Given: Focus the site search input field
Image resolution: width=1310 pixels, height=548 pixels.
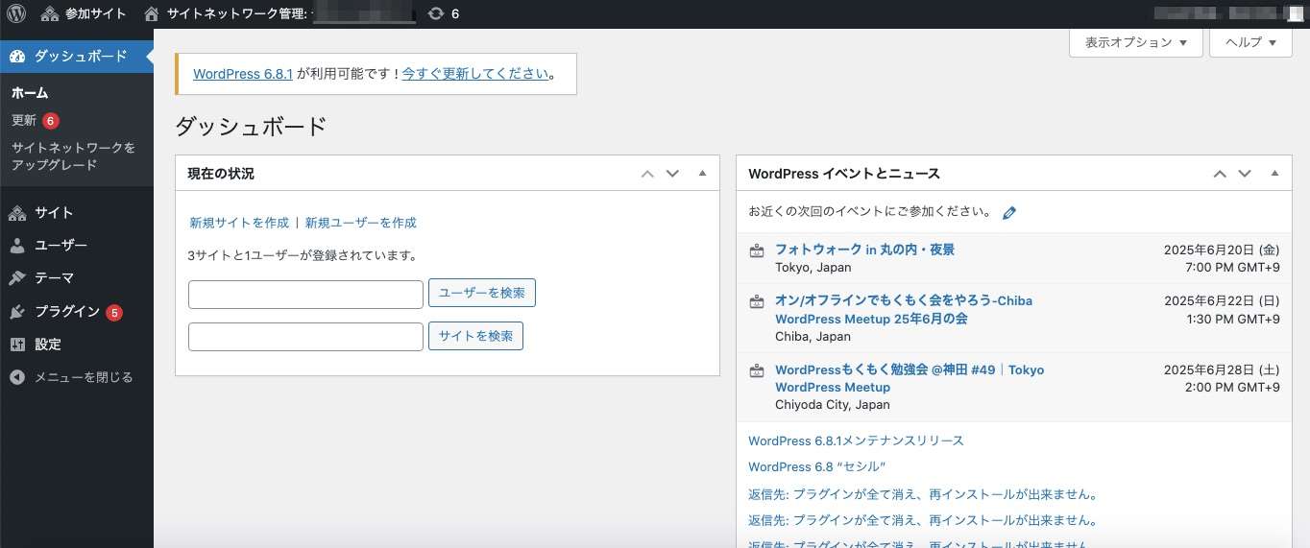Looking at the screenshot, I should click(x=305, y=337).
